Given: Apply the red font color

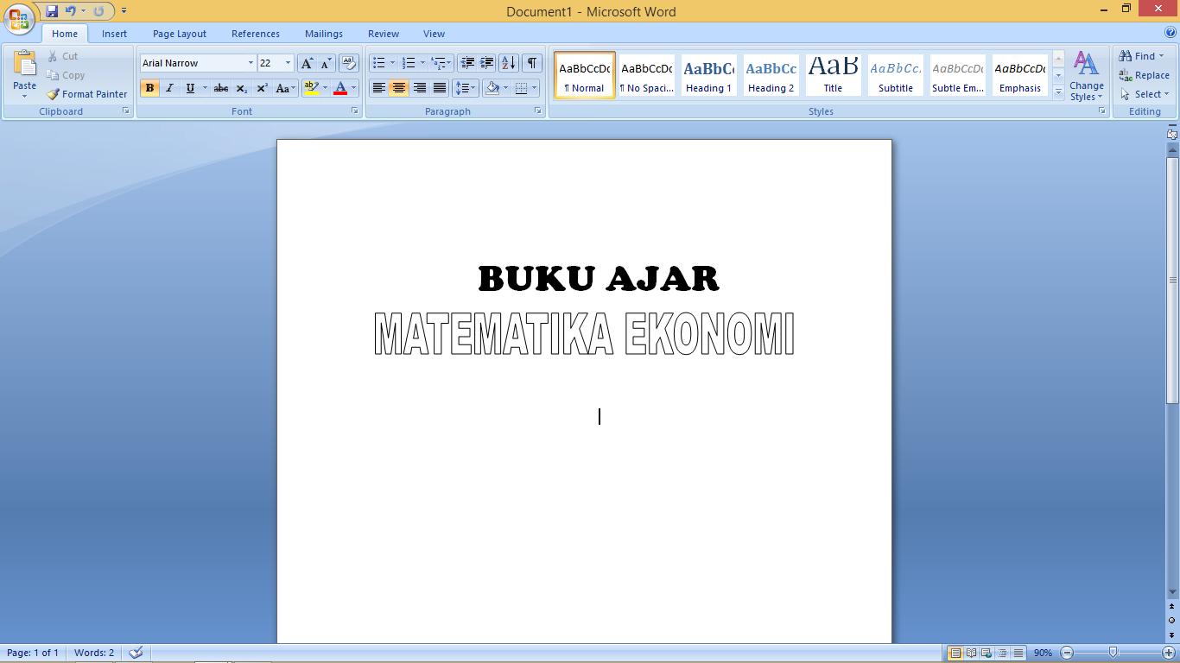Looking at the screenshot, I should [340, 88].
